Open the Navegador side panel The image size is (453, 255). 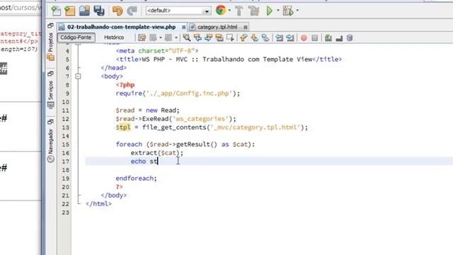pos(50,145)
